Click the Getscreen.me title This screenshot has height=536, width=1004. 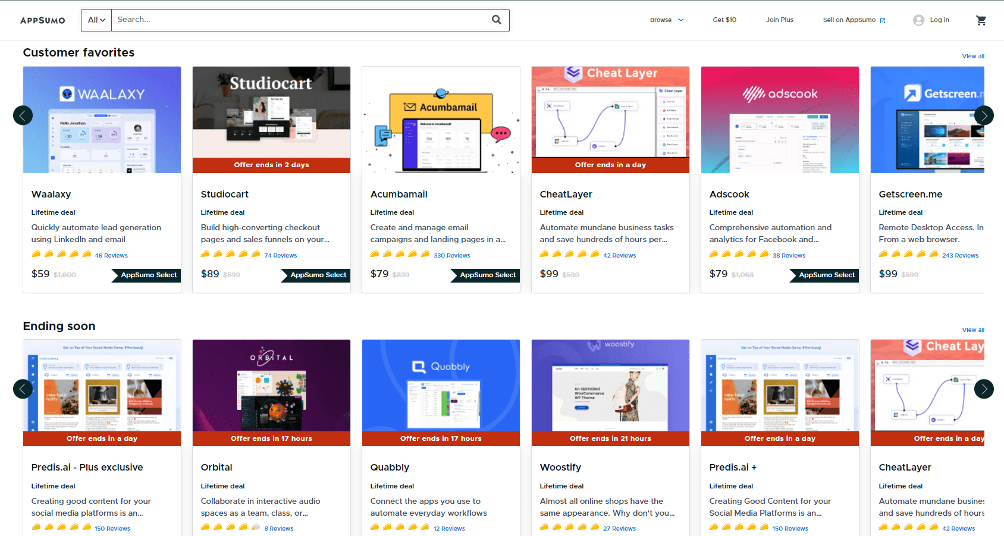[911, 195]
